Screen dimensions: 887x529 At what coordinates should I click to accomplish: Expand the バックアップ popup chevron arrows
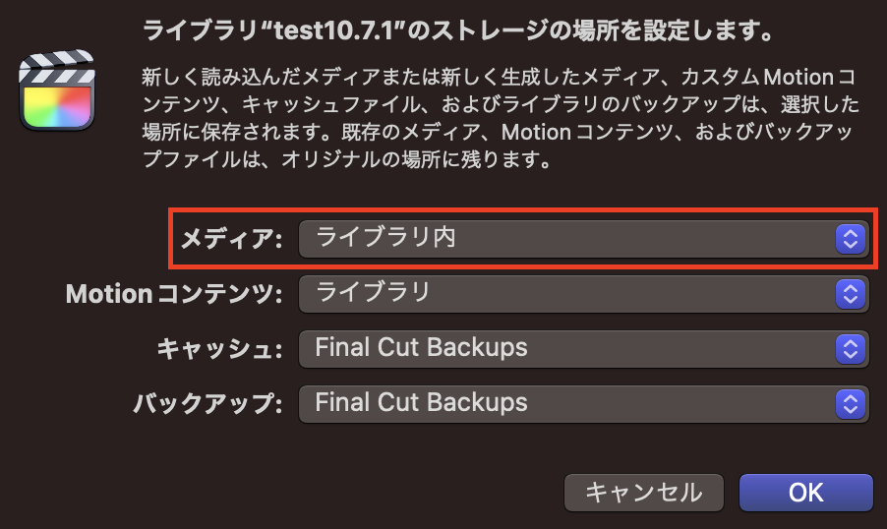849,403
